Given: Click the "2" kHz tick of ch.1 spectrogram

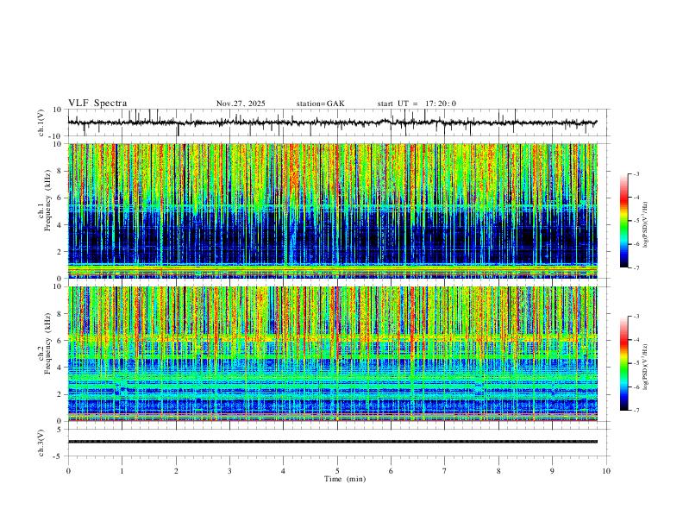Looking at the screenshot, I should coord(60,251).
